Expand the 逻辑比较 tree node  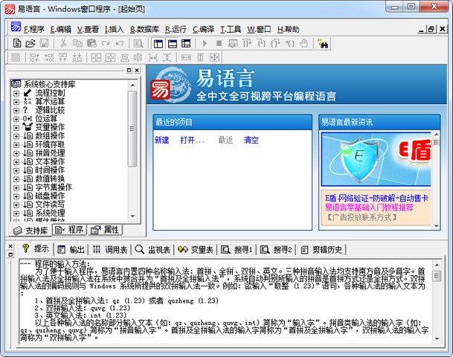[x=16, y=110]
